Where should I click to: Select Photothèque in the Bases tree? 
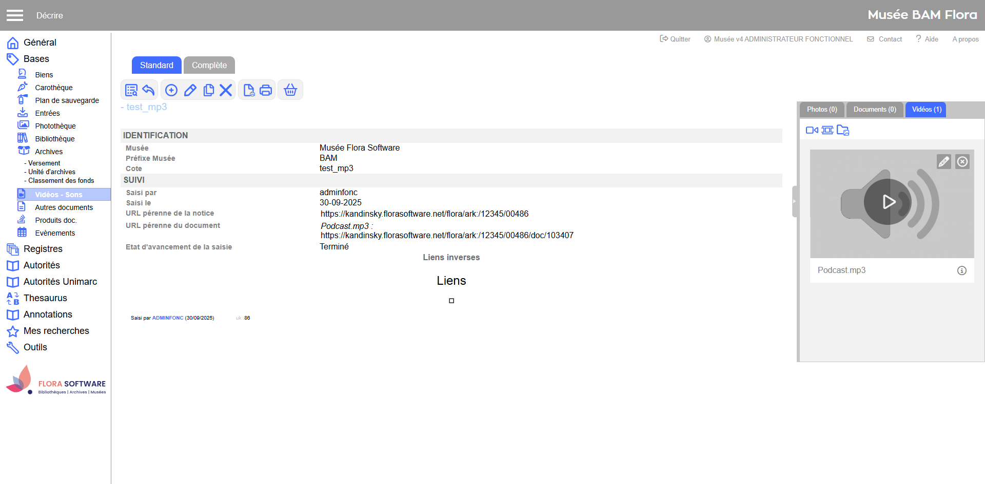point(55,126)
